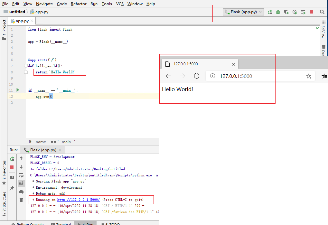This screenshot has height=225, width=328.
Task: Run app.py via the green gutter arrow
Action: click(18, 90)
